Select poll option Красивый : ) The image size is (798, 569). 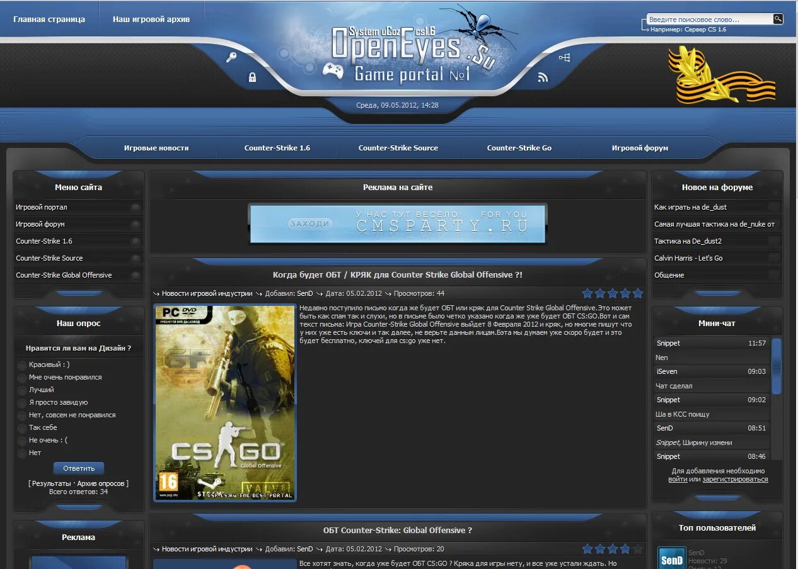[x=22, y=365]
